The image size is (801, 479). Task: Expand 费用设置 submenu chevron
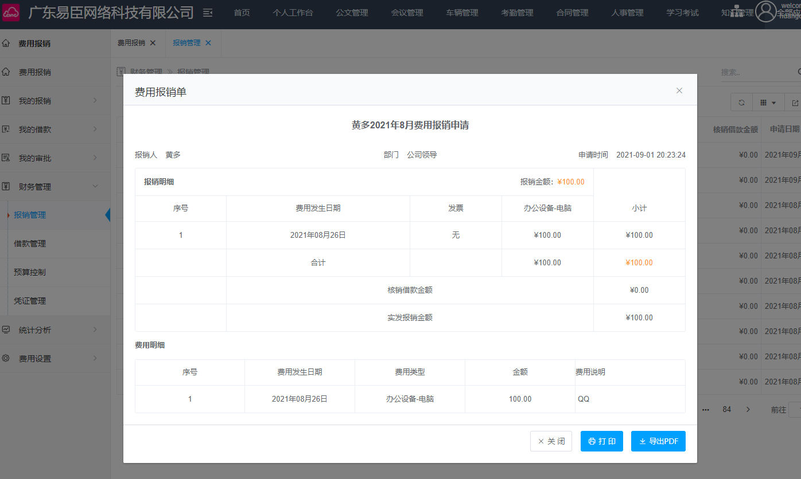click(x=95, y=358)
